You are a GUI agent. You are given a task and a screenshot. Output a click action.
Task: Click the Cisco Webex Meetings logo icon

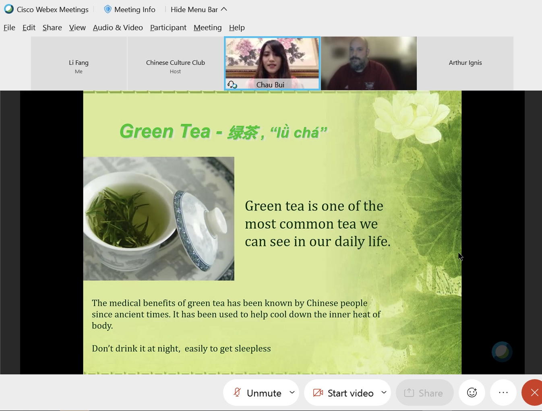click(x=8, y=9)
